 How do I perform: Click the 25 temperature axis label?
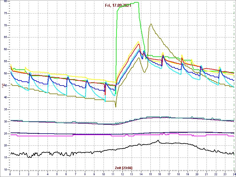(5, 134)
